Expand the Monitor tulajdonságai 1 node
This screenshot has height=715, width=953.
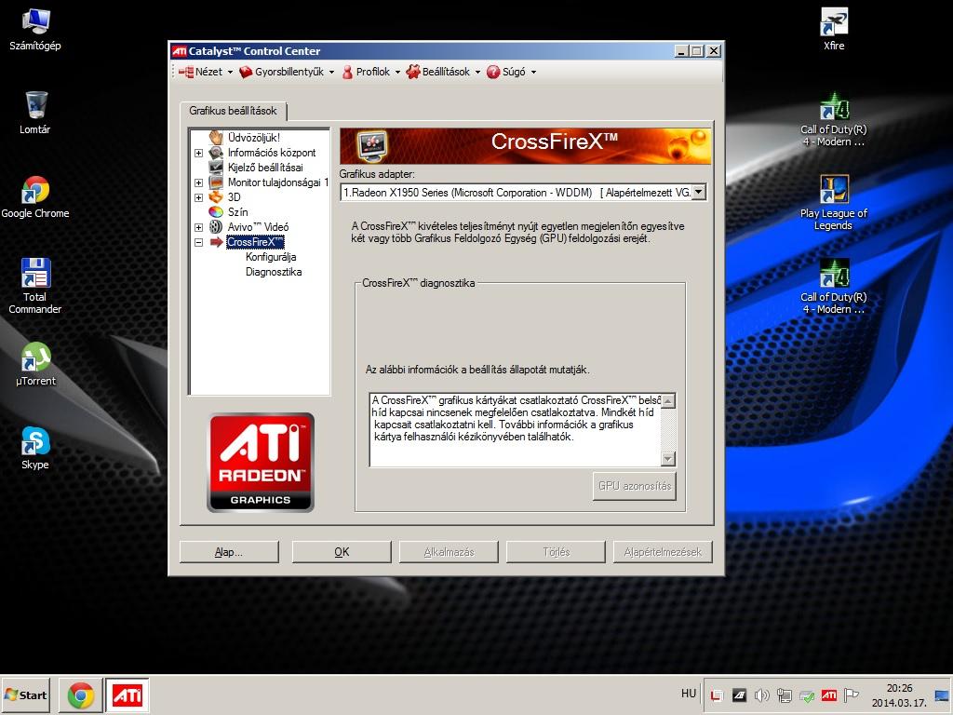pyautogui.click(x=199, y=182)
